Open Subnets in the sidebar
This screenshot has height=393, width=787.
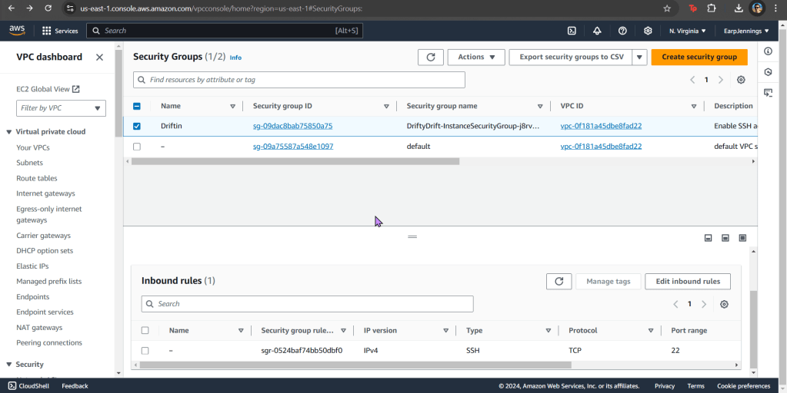coord(30,163)
